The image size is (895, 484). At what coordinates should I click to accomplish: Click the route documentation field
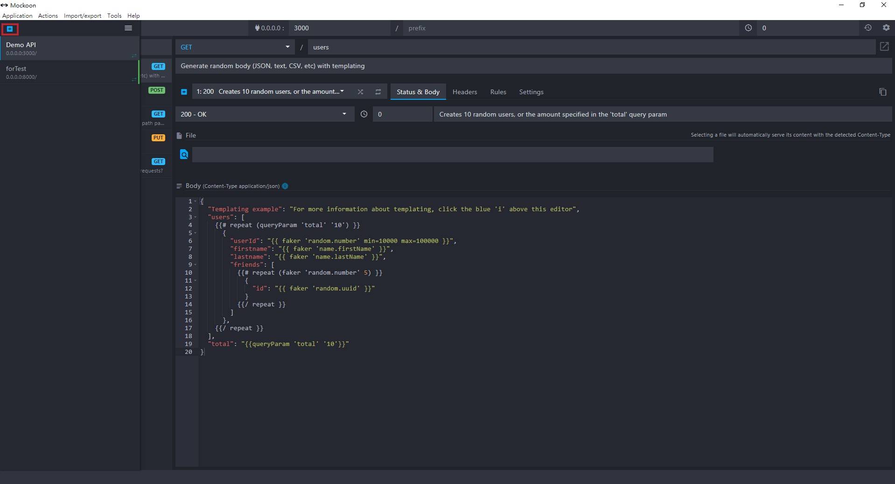point(533,66)
